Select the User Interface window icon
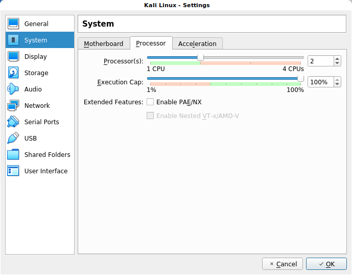The image size is (352, 275). click(x=13, y=171)
